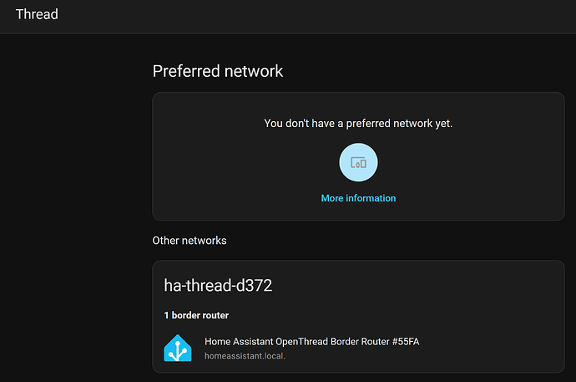Click the 1 border router label
This screenshot has height=382, width=576.
click(196, 315)
